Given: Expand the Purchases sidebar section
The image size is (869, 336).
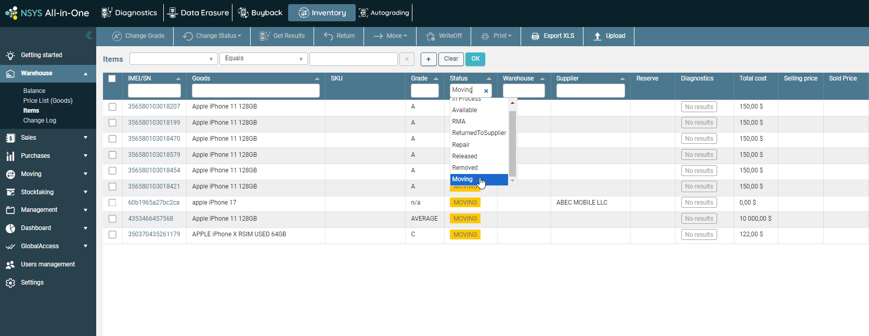Looking at the screenshot, I should pos(85,156).
